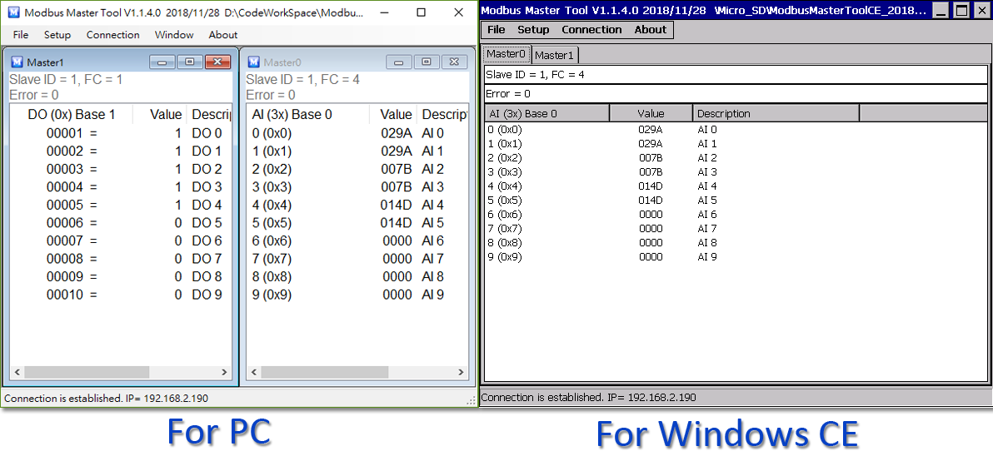The width and height of the screenshot is (993, 456).
Task: Open Connection menu in Windows CE window
Action: click(591, 30)
